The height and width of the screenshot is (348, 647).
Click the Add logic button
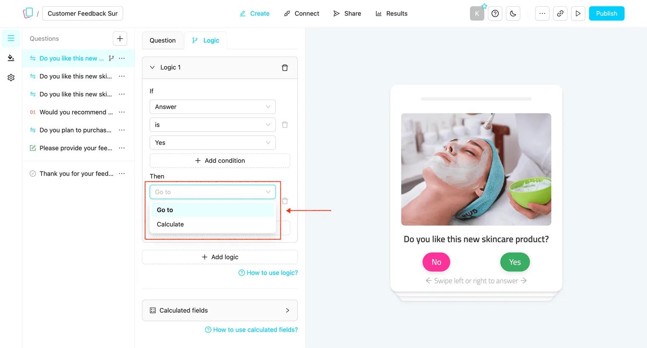pyautogui.click(x=220, y=257)
